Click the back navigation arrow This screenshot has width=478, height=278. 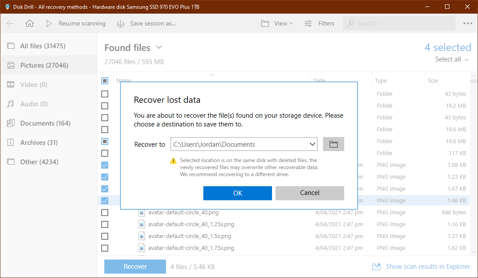[10, 23]
